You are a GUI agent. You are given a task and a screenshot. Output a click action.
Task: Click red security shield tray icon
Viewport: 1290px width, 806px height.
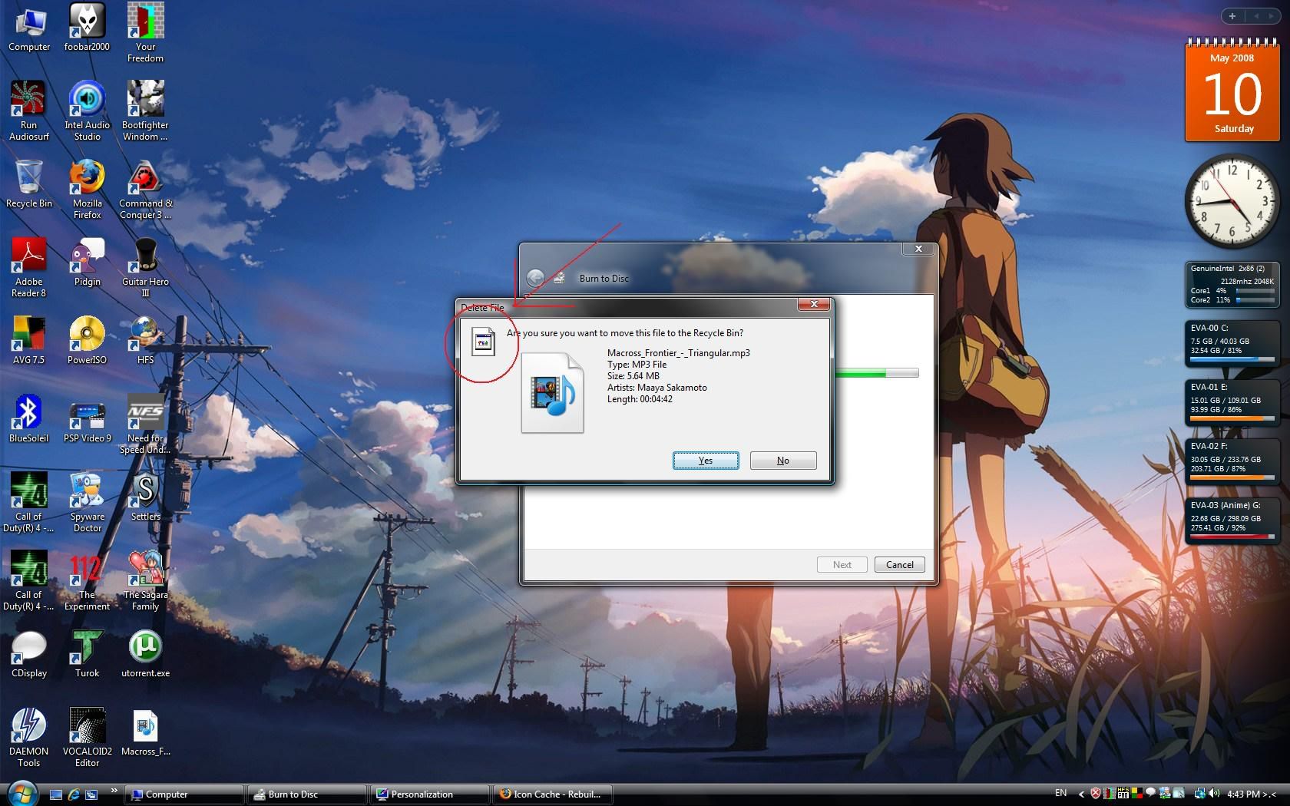click(x=1096, y=793)
